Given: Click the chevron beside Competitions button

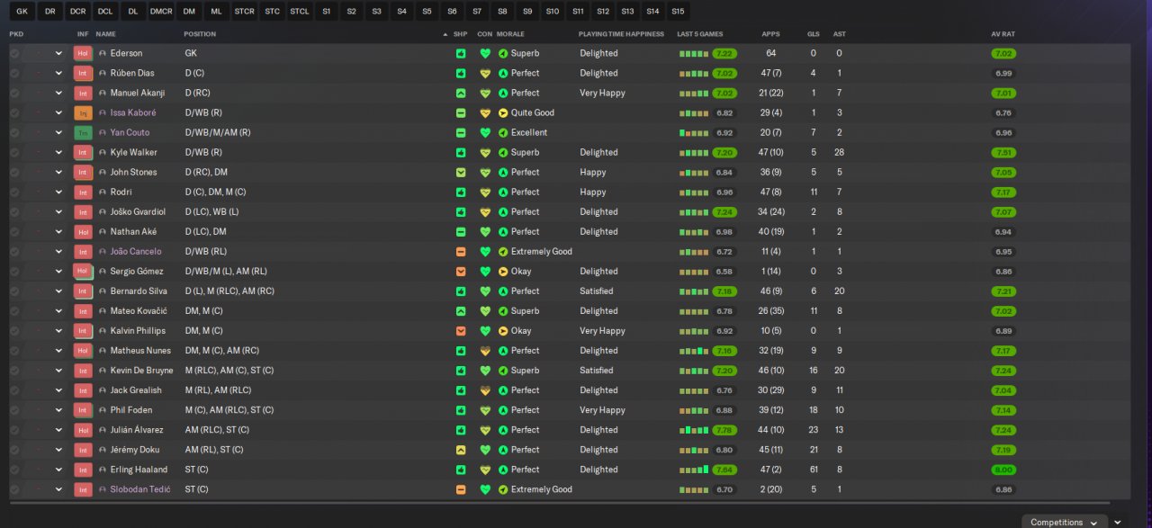Looking at the screenshot, I should [1117, 522].
